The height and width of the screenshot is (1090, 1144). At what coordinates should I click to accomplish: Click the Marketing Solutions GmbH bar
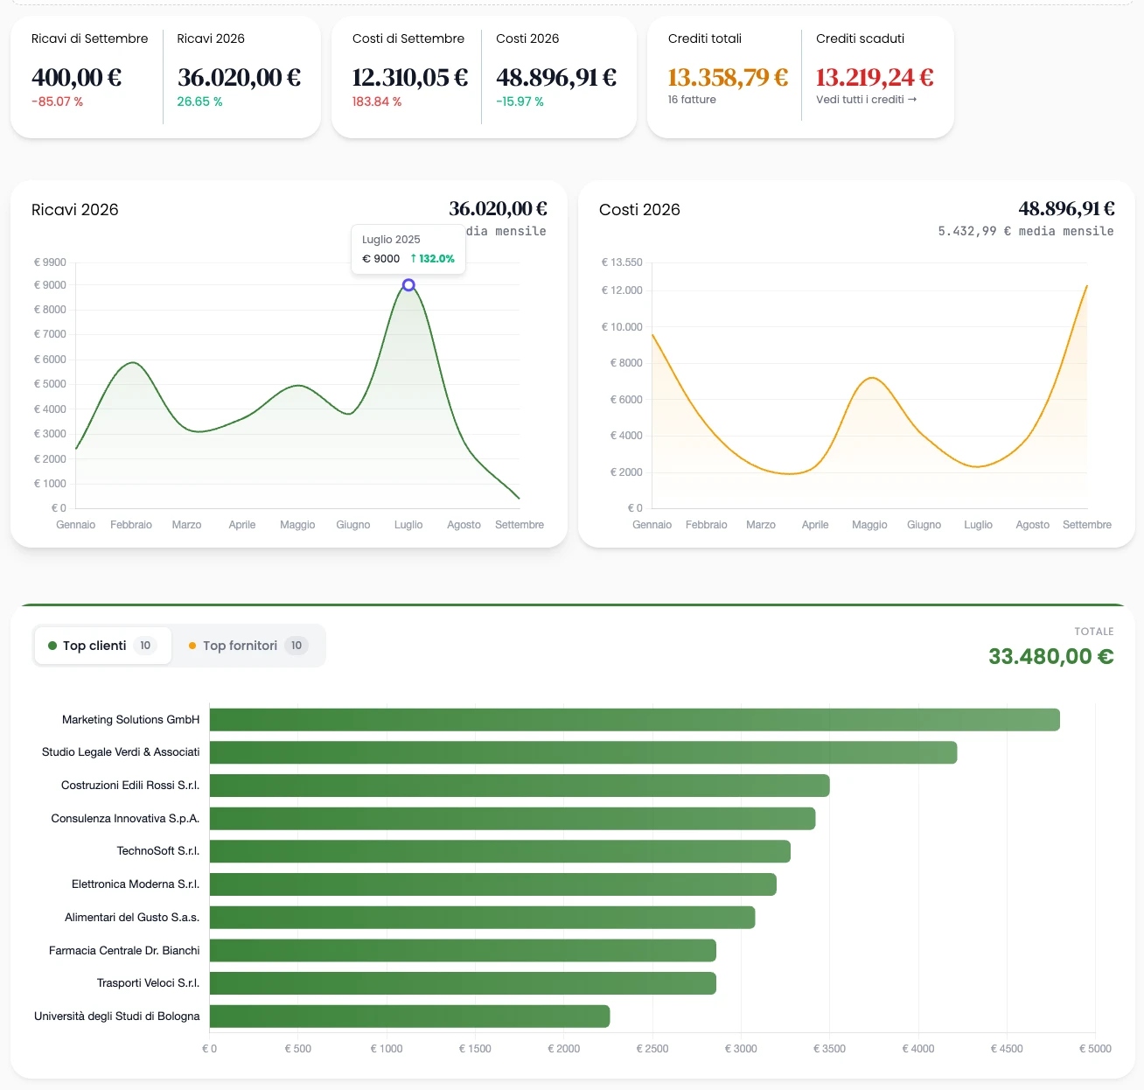[635, 720]
